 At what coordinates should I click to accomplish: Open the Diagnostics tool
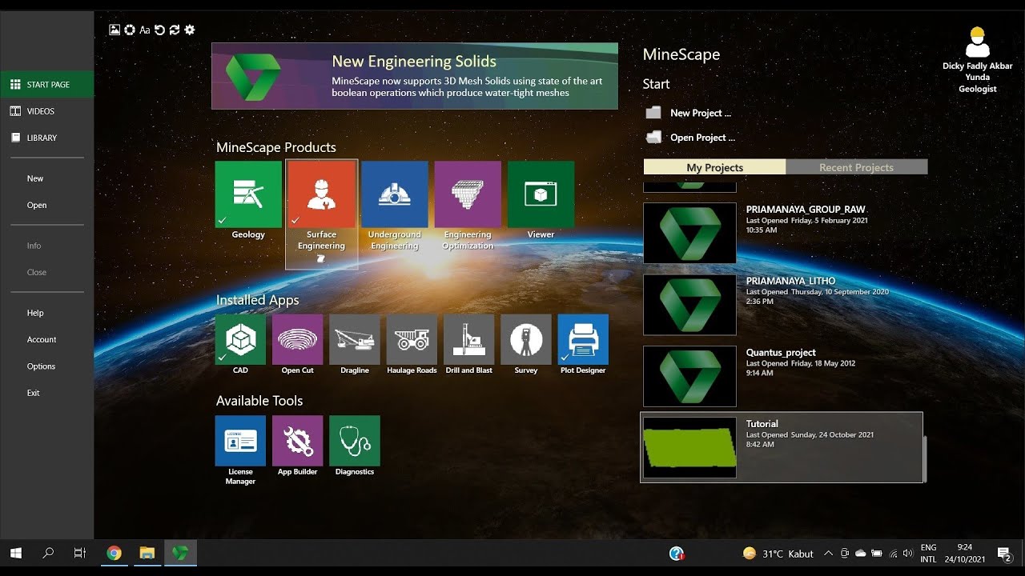tap(355, 440)
